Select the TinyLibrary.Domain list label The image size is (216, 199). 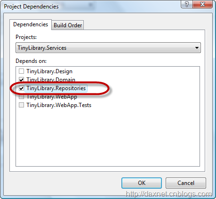(51, 80)
